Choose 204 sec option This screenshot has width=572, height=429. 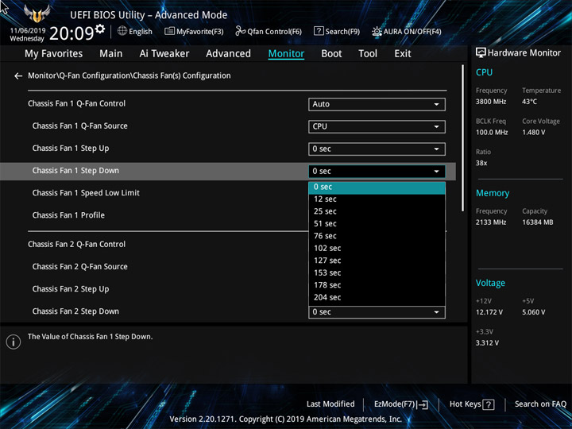point(377,298)
